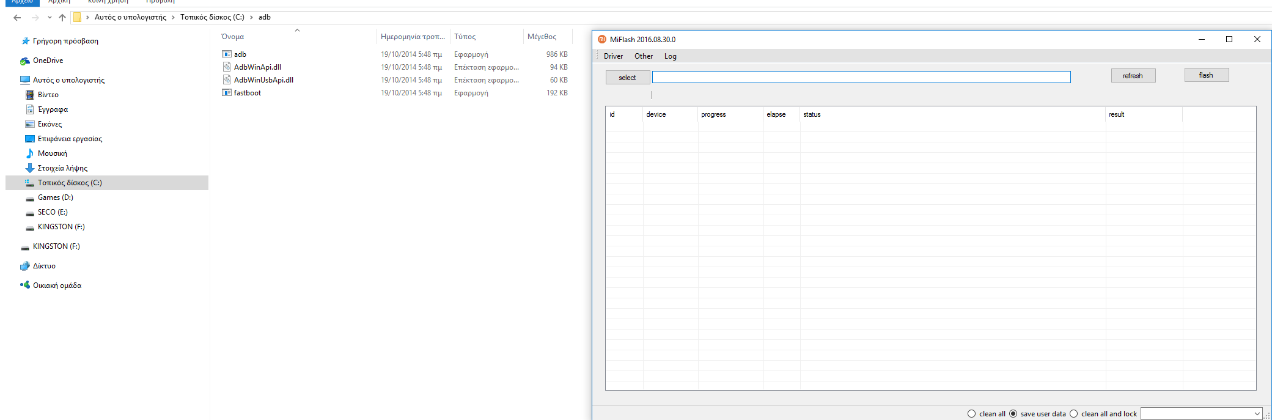Open the OneDrive cloud icon in sidebar
This screenshot has height=420, width=1272.
[25, 61]
